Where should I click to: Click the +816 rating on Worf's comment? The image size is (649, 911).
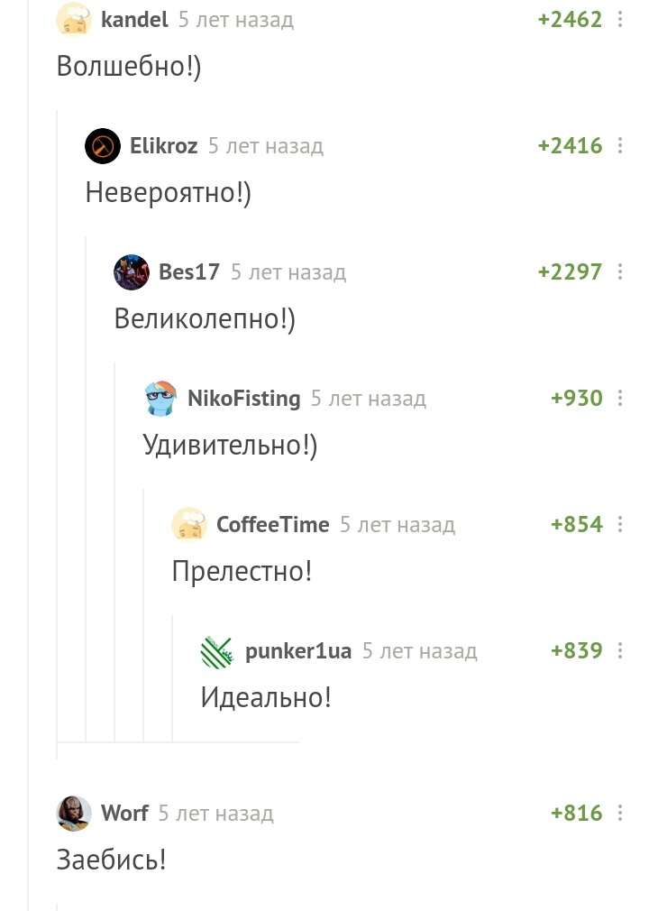pyautogui.click(x=577, y=813)
